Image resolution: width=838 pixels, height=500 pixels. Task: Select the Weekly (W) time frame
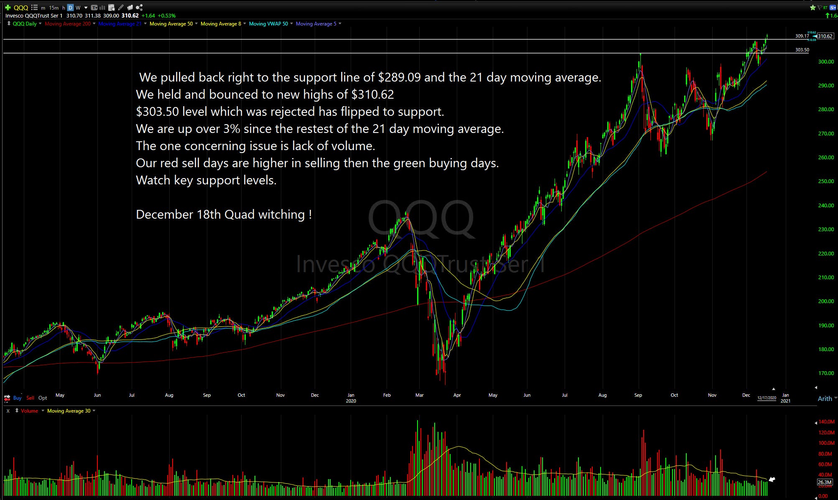(x=78, y=8)
